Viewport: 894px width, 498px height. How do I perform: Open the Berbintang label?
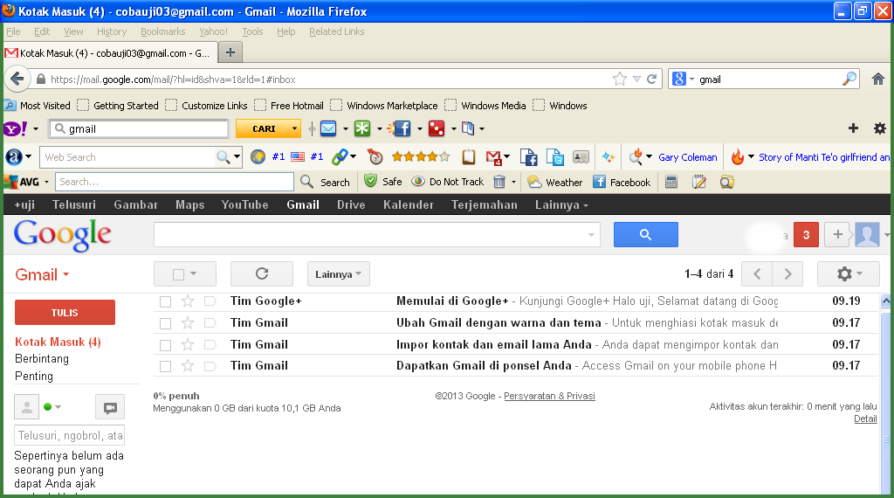coord(42,359)
